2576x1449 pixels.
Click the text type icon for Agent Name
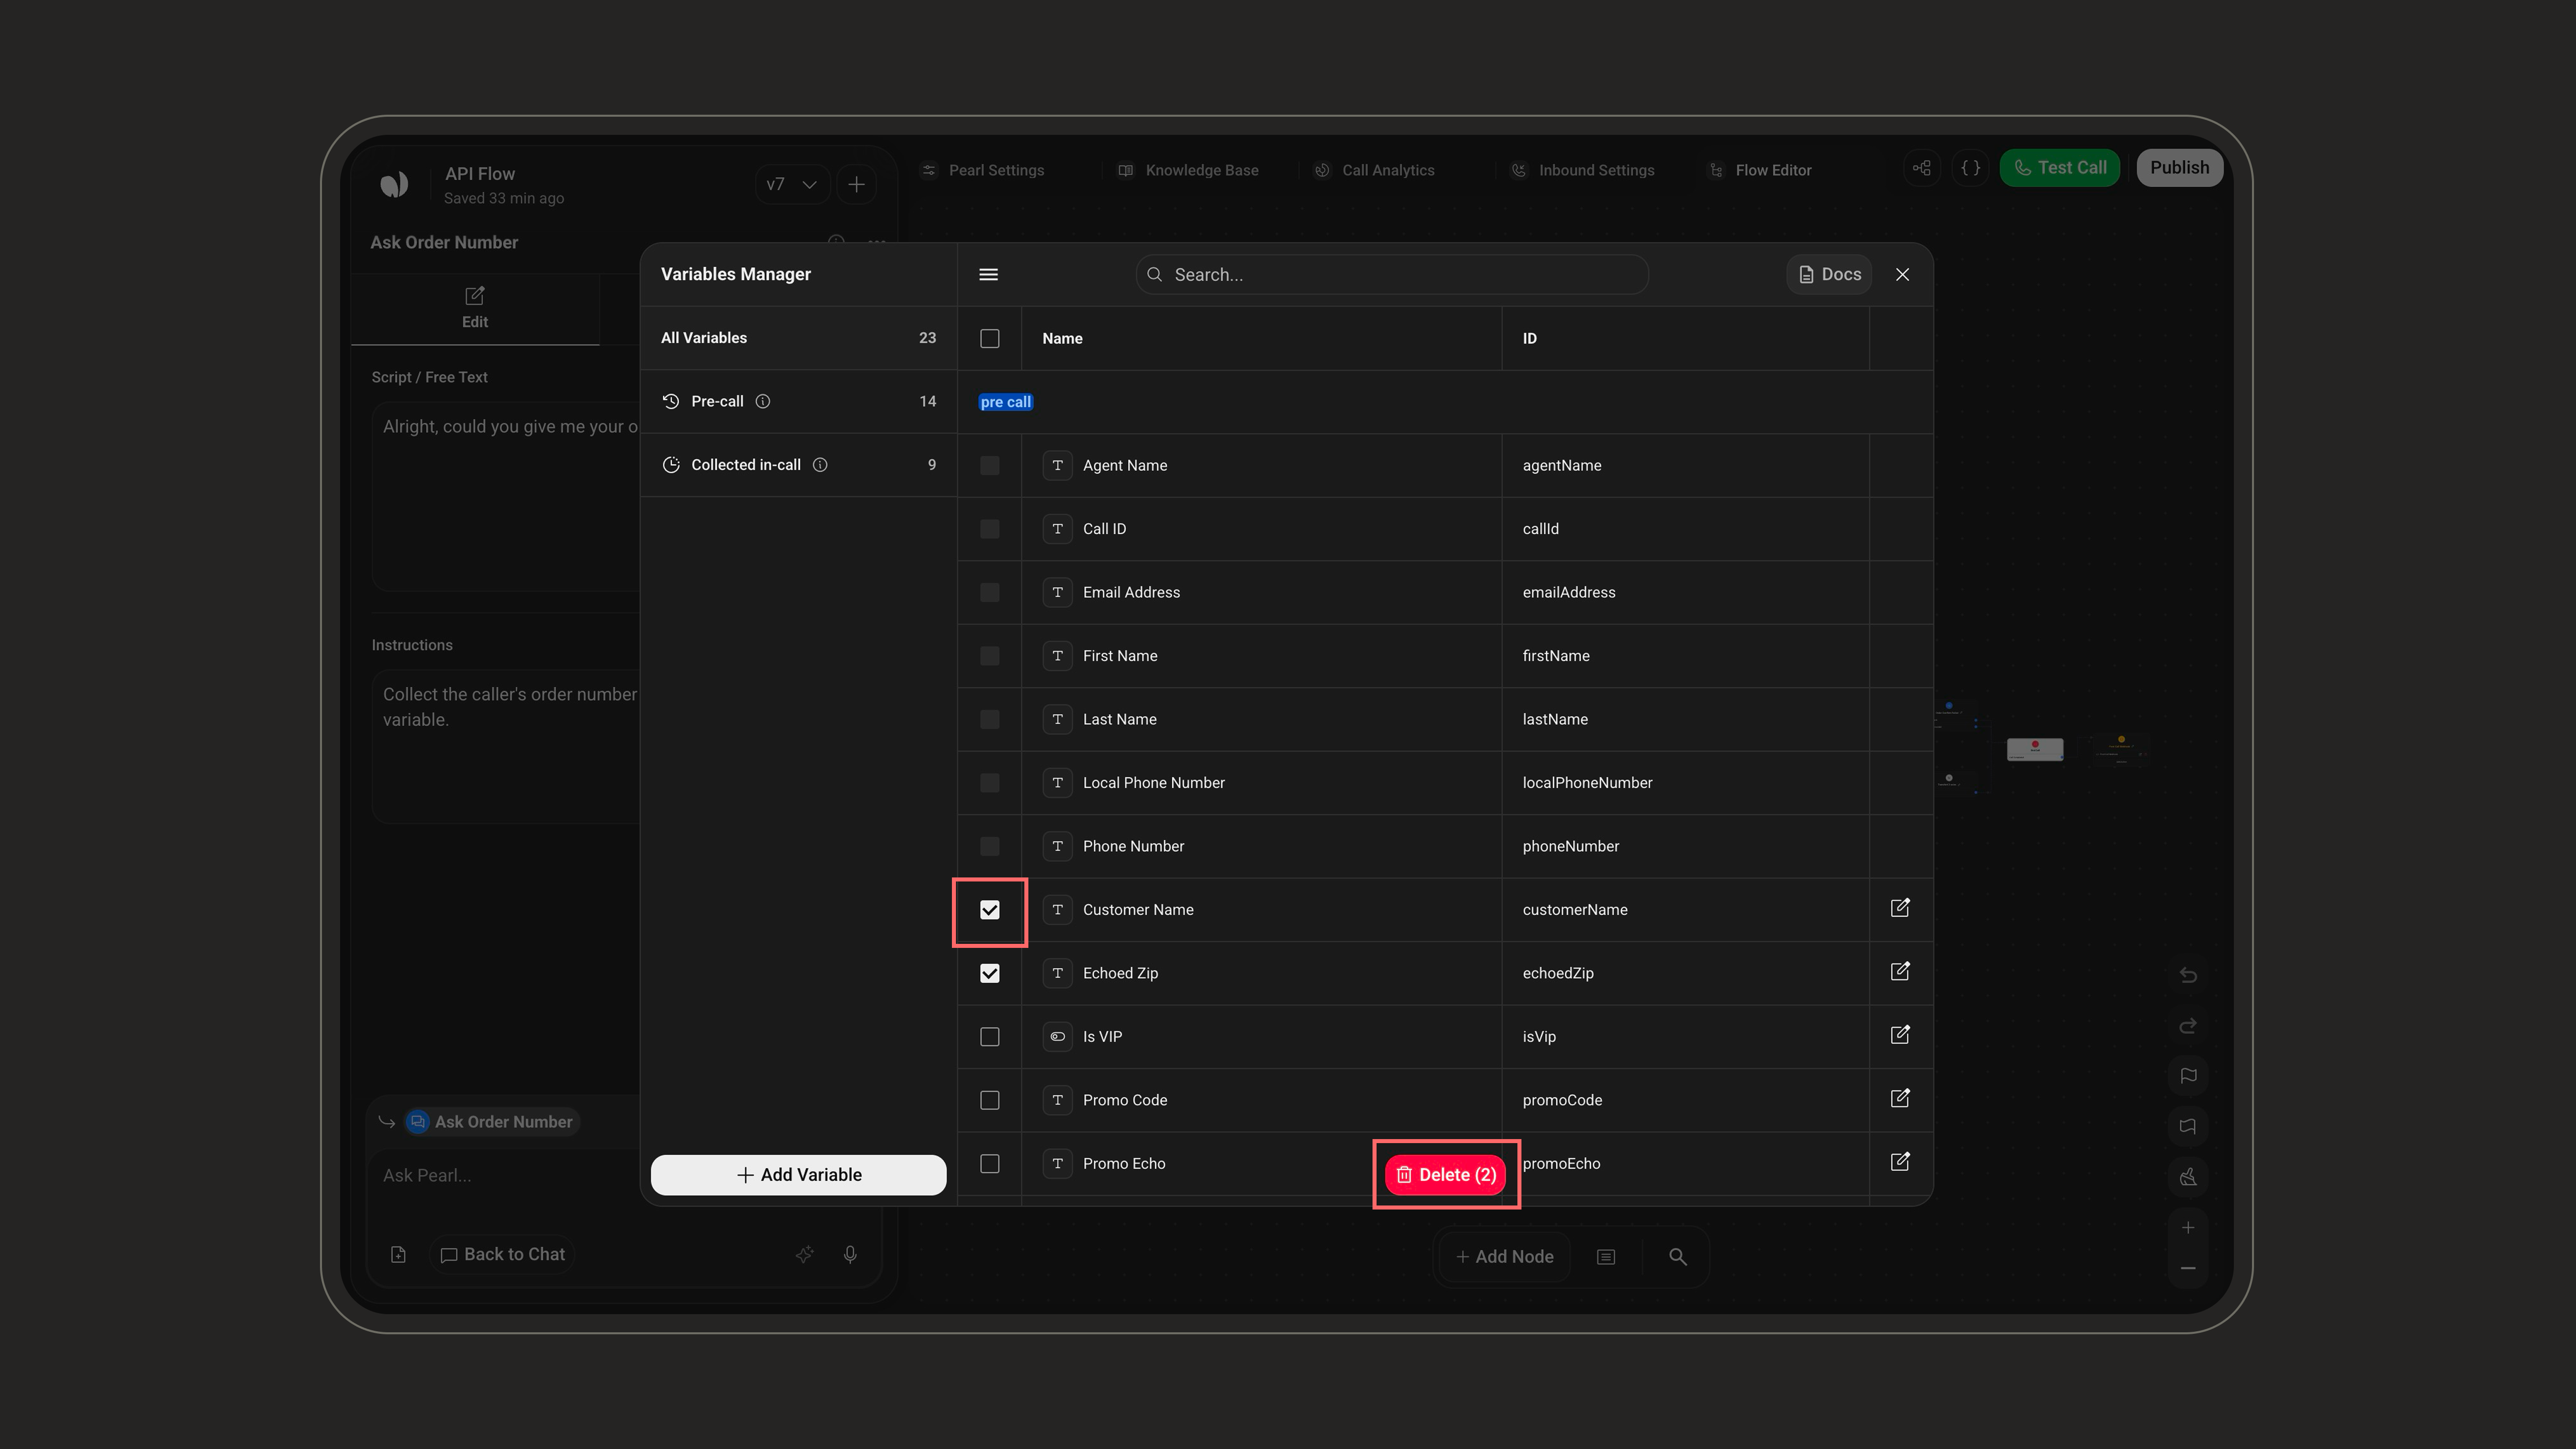pyautogui.click(x=1057, y=465)
